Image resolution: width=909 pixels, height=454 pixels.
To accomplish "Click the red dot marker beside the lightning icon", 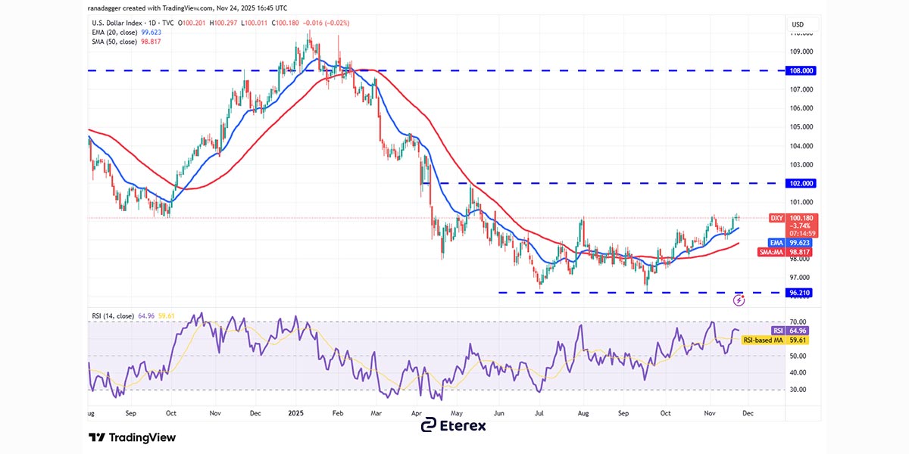I will click(x=742, y=296).
